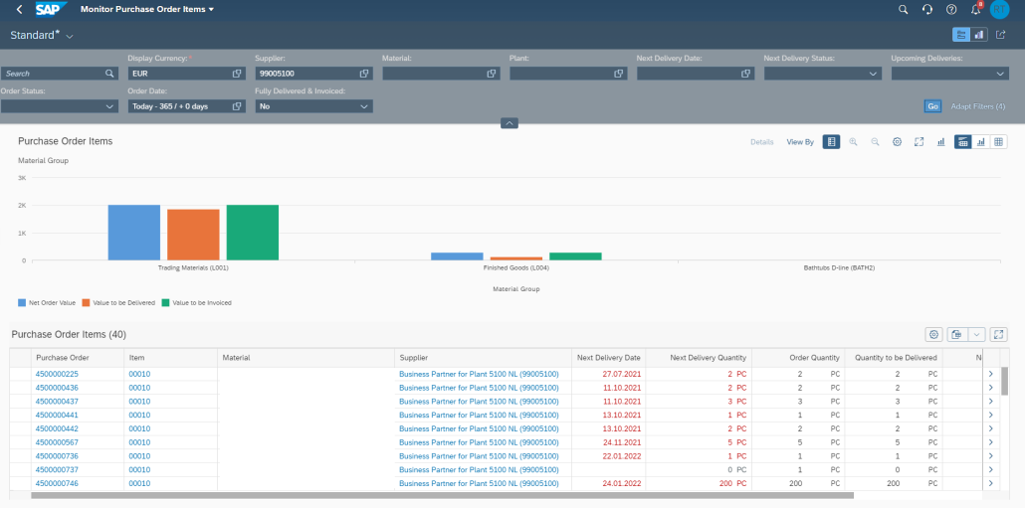Click the share icon in header
Image resolution: width=1025 pixels, height=508 pixels.
pyautogui.click(x=1001, y=35)
